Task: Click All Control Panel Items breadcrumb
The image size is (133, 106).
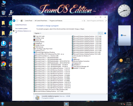Action: pos(41,21)
